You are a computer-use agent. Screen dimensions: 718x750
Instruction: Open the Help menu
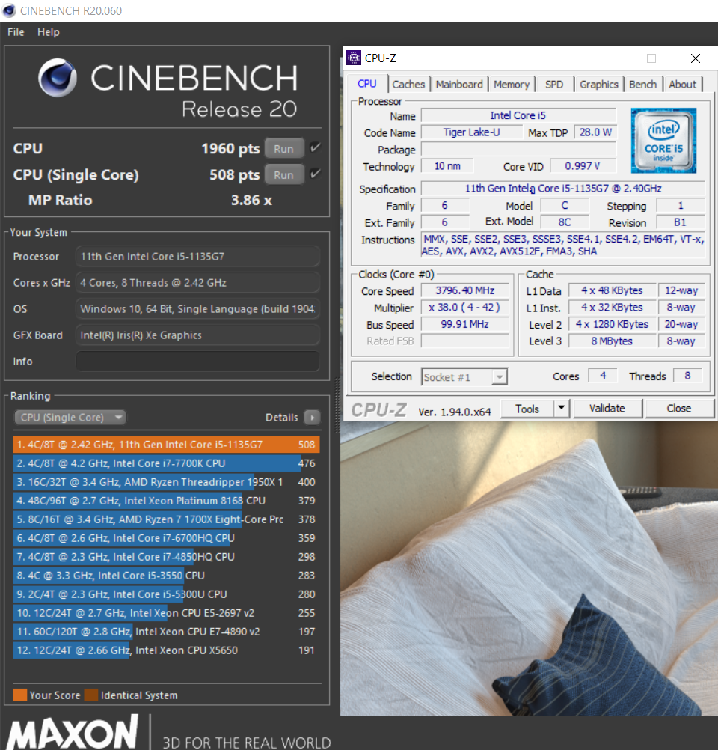tap(49, 32)
